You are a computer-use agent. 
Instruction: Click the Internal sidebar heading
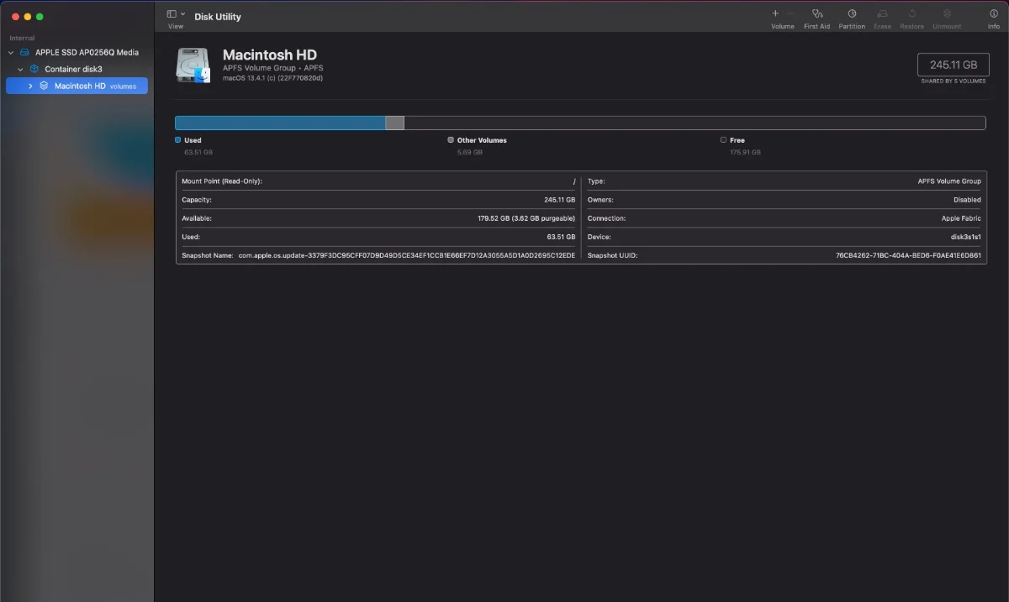pyautogui.click(x=23, y=38)
